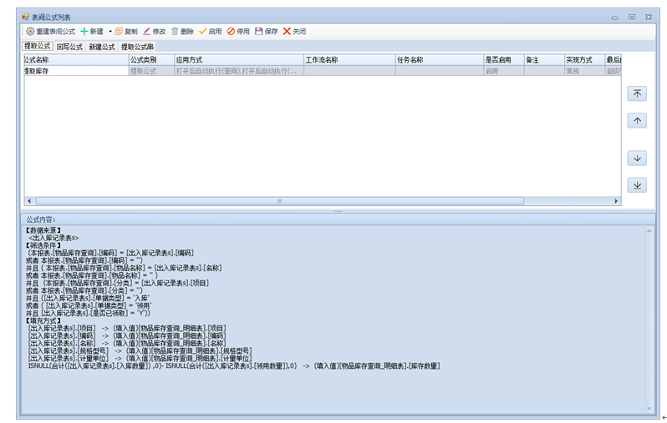Sort by the 公式名称 column header
667x423 pixels.
coord(76,60)
